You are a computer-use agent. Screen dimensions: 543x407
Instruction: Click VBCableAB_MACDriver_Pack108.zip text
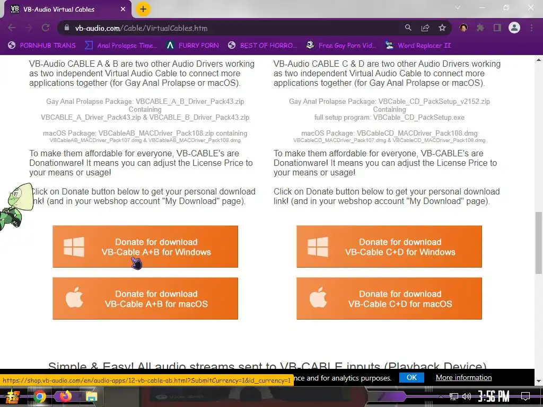(156, 133)
